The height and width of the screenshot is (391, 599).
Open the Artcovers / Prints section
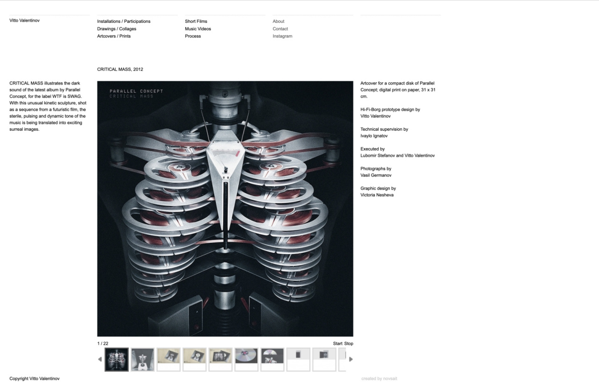click(114, 36)
